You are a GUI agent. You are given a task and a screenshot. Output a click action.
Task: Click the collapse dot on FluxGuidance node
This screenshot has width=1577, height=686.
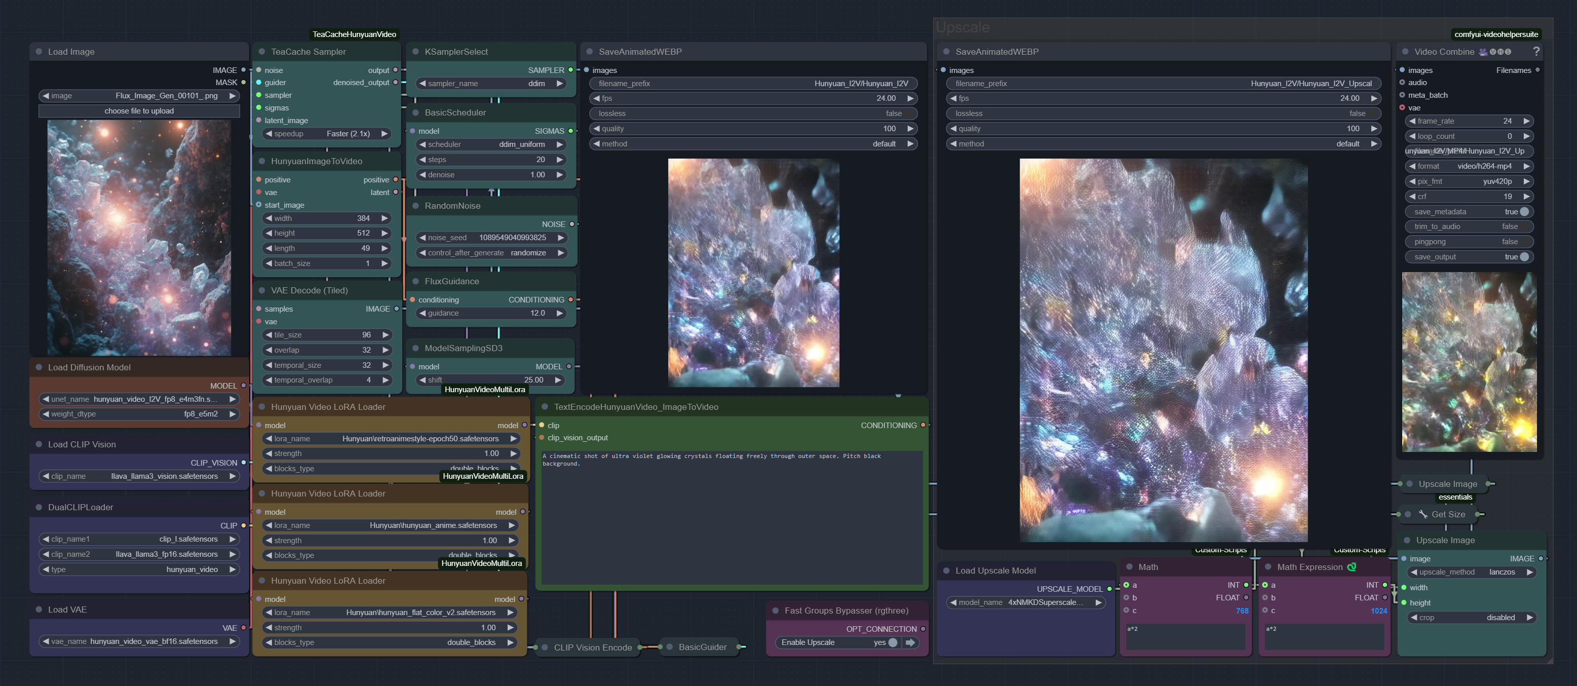[416, 281]
